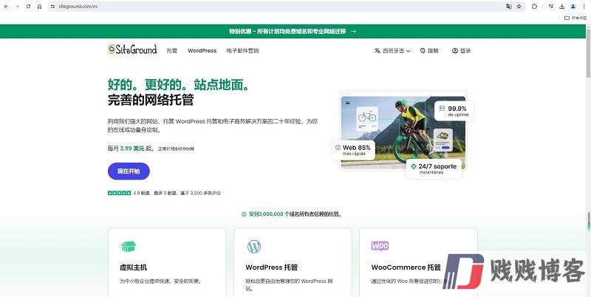This screenshot has height=297, width=591.
Task: Open the 虚拟主机 web hosting card title
Action: pos(134,267)
